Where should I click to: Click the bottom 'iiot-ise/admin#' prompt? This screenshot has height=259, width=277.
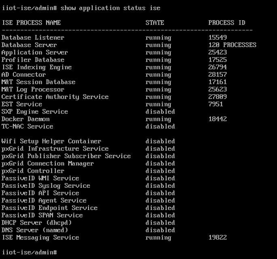[30, 253]
